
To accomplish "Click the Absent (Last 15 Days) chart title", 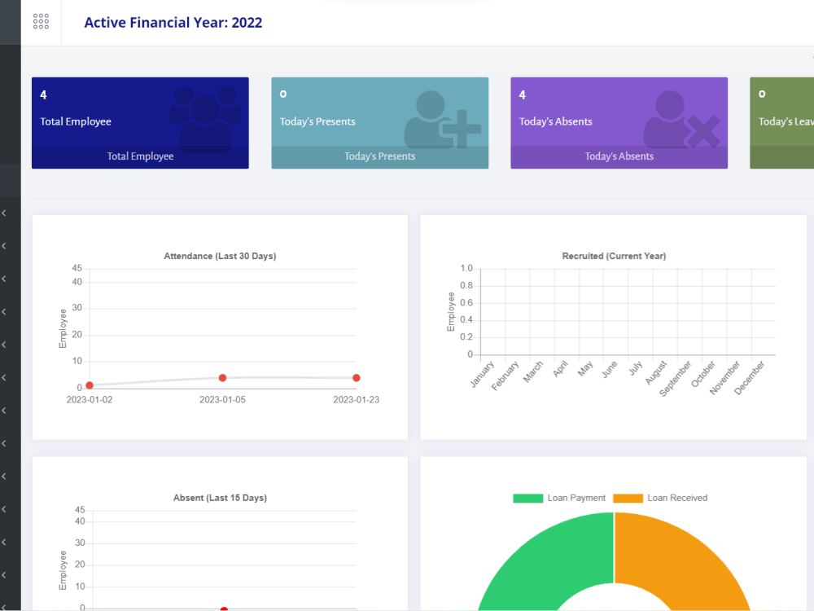I will coord(220,498).
